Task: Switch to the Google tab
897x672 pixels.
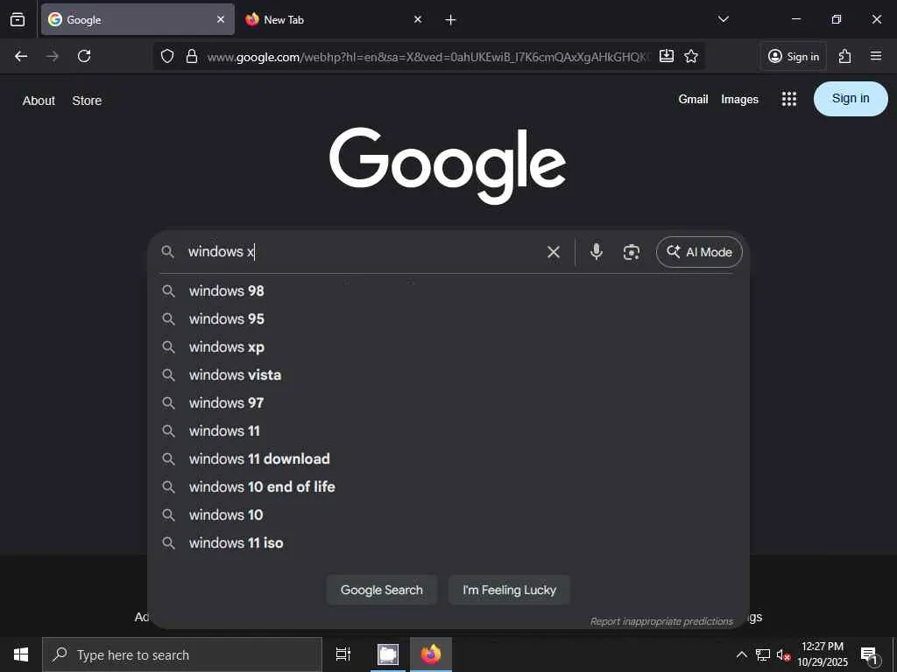Action: click(138, 19)
